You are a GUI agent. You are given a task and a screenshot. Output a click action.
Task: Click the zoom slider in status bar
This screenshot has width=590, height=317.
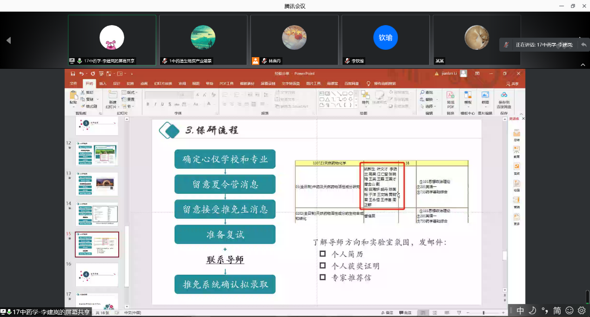483,313
